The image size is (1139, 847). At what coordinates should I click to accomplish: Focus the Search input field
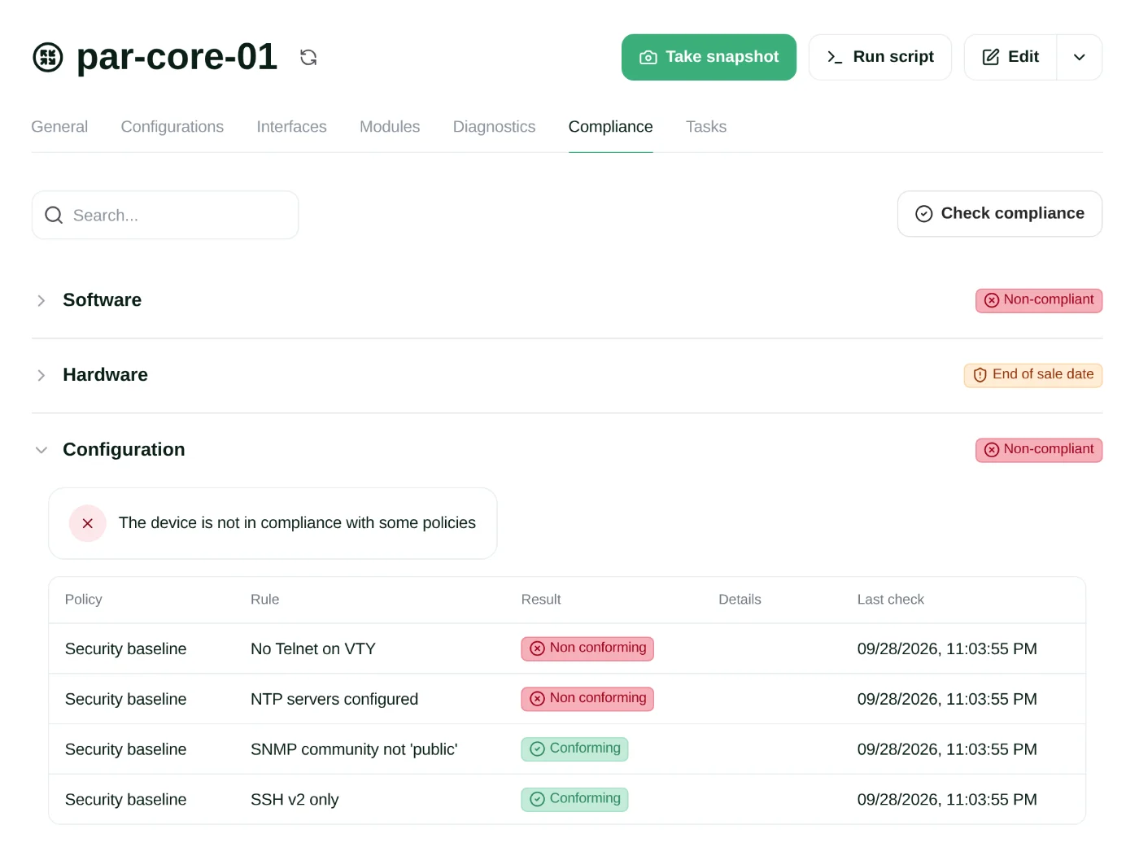[165, 215]
